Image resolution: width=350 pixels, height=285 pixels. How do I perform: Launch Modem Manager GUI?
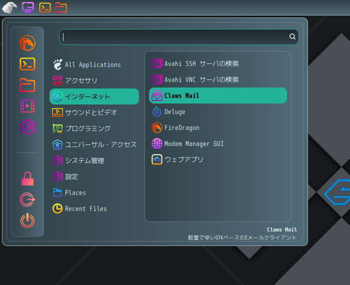click(x=218, y=143)
